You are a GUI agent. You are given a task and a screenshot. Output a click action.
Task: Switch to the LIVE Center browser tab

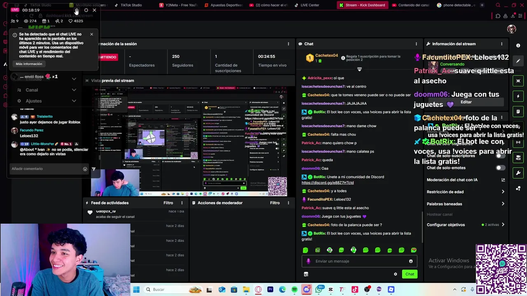[x=312, y=5]
